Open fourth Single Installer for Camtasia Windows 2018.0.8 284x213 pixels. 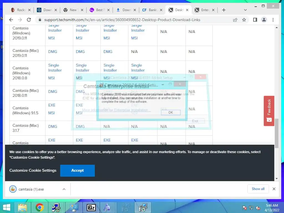coord(138,68)
